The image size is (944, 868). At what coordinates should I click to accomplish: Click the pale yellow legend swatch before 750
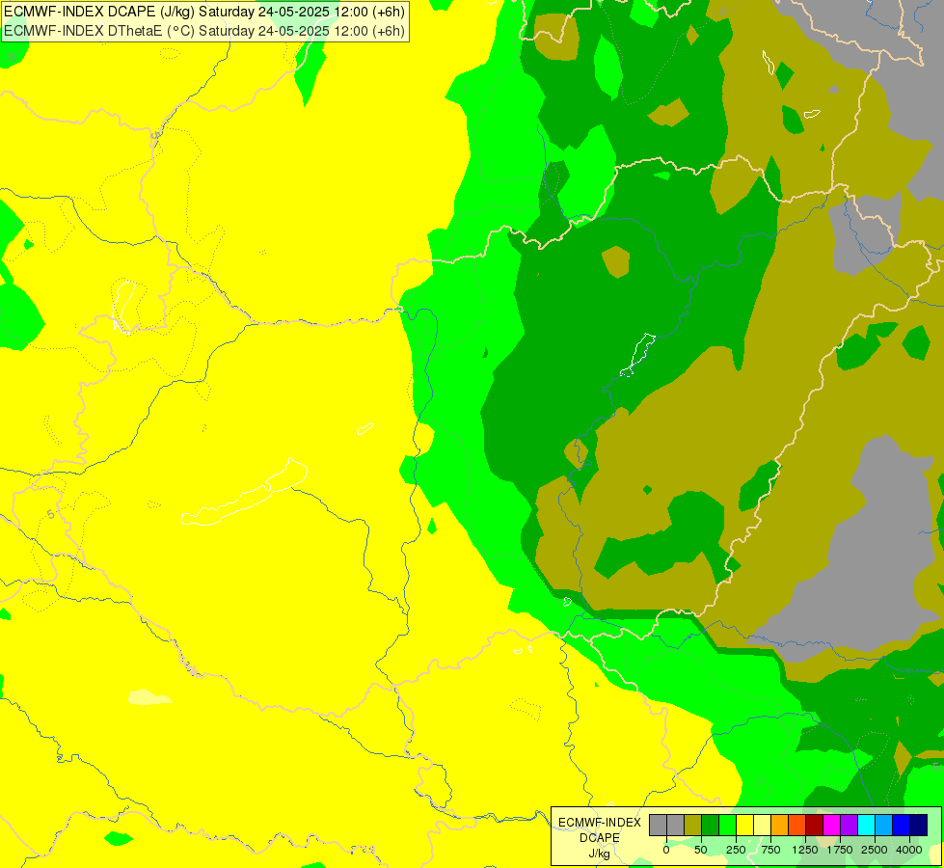[762, 826]
